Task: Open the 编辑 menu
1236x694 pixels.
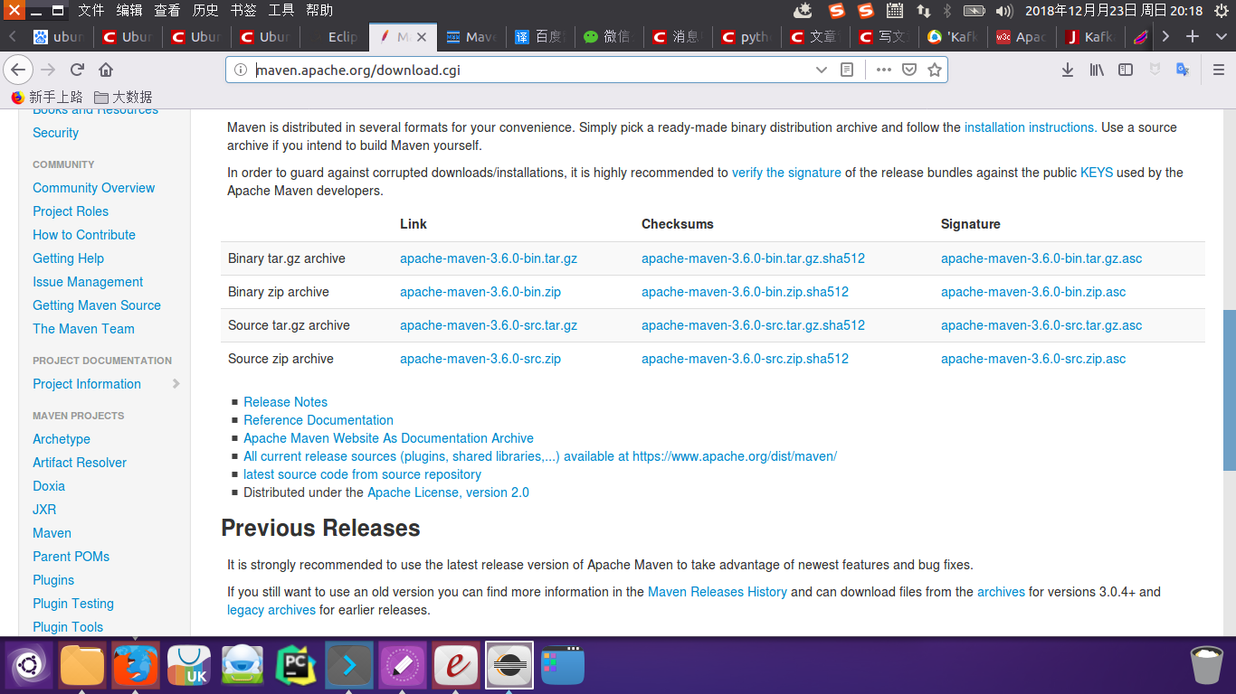Action: [x=129, y=11]
